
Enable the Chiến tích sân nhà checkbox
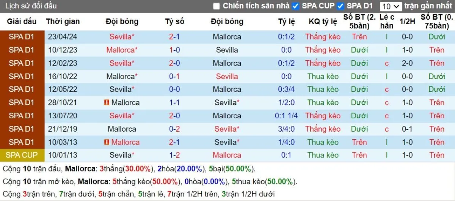[217, 6]
